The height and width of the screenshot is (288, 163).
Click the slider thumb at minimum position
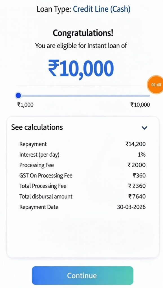click(x=18, y=96)
